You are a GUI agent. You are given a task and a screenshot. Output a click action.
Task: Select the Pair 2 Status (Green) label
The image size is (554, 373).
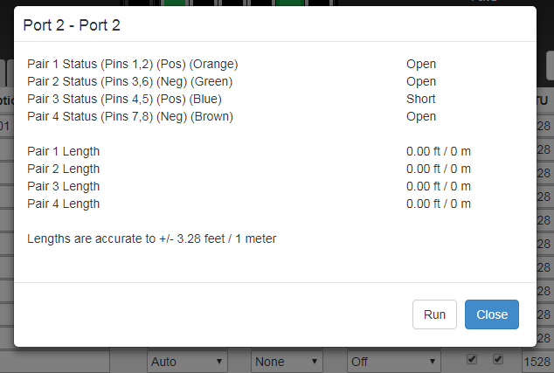(130, 81)
